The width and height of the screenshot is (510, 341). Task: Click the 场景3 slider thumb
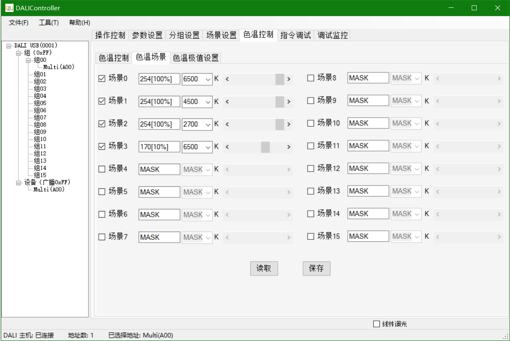click(x=265, y=147)
